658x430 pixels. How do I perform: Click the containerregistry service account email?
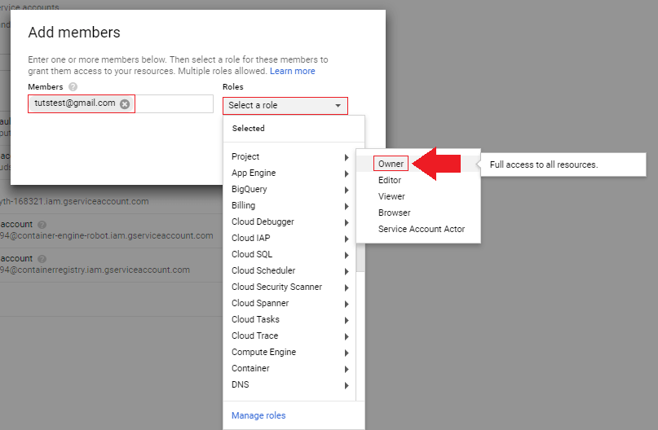tap(95, 270)
